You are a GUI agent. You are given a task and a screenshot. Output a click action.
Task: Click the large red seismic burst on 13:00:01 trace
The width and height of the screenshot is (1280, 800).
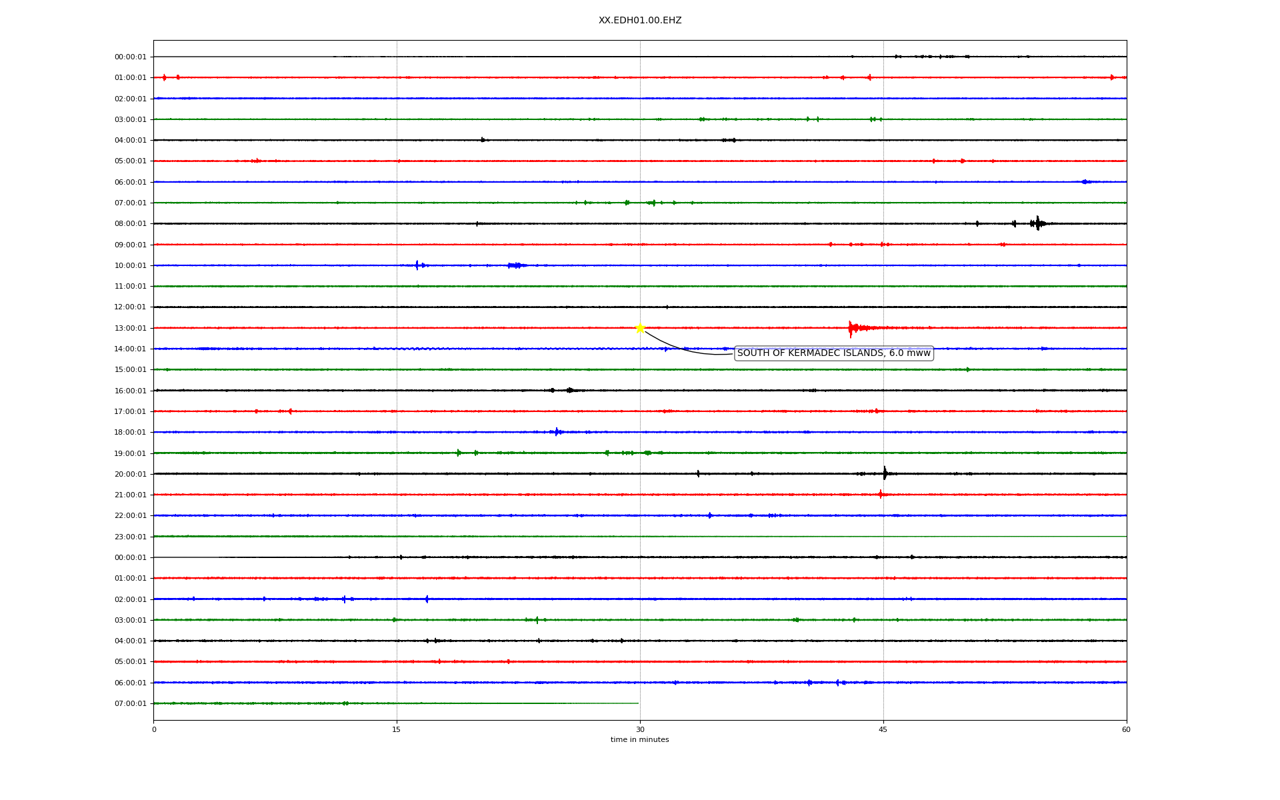pos(852,327)
